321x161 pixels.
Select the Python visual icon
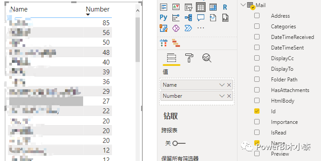[164, 18]
